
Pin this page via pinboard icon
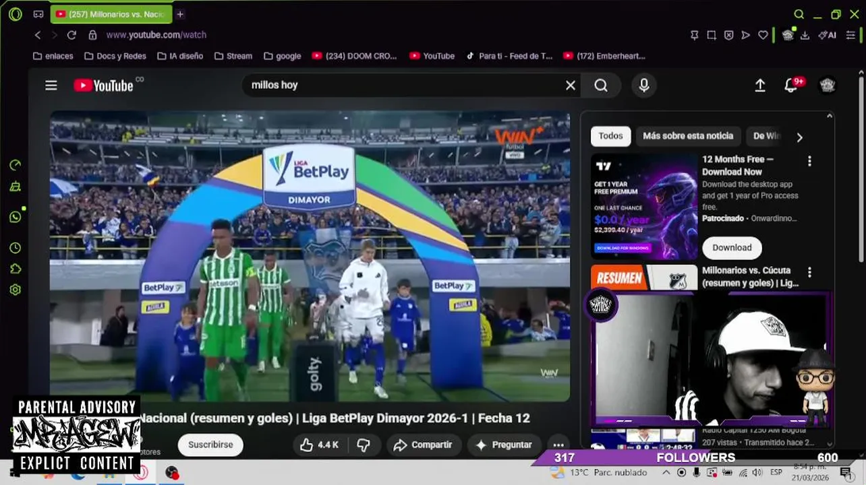(695, 35)
